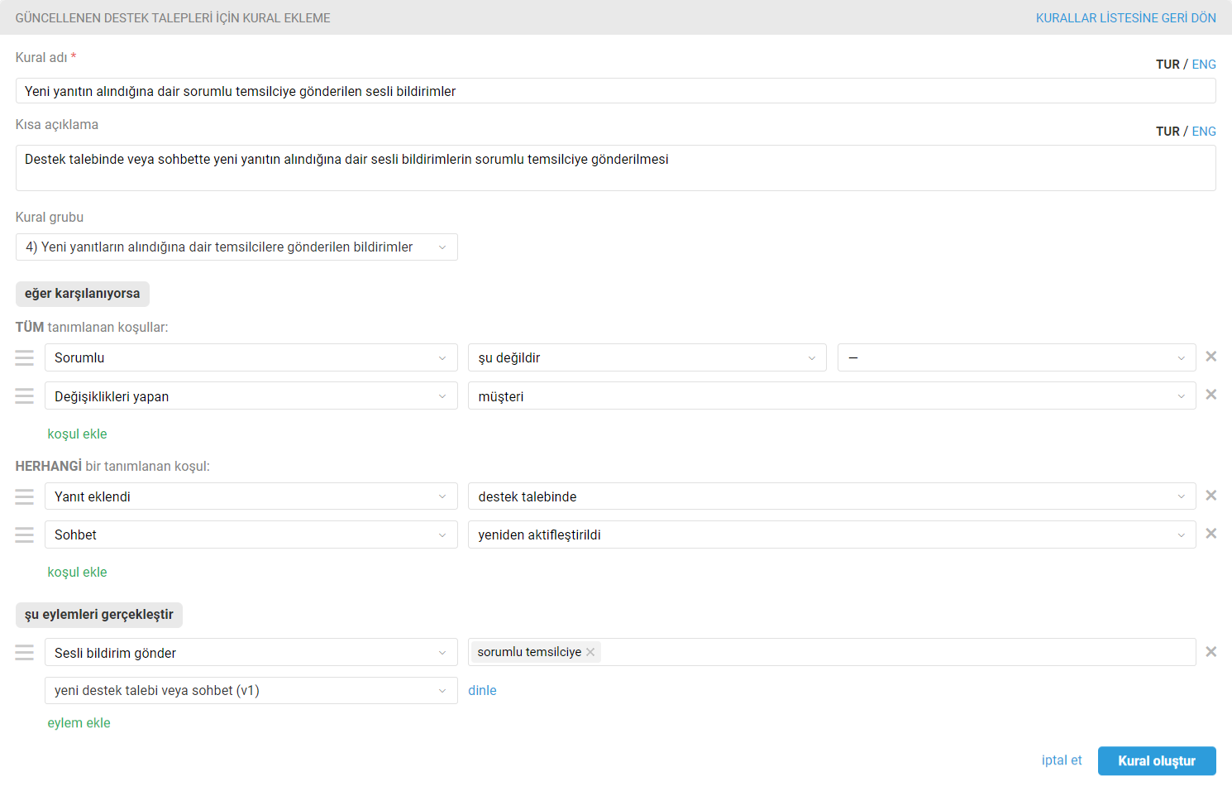Open the destek talebinde dropdown

coord(832,496)
